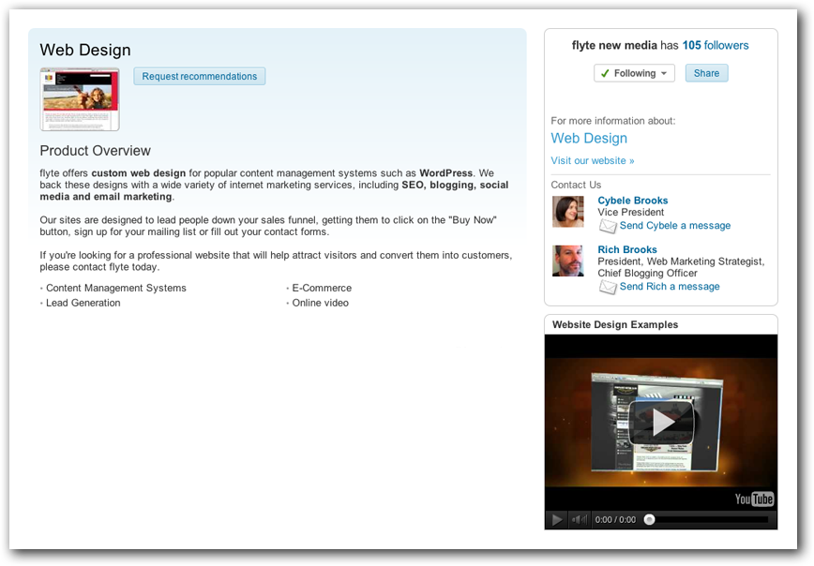Click Send Cybele a message link

675,226
